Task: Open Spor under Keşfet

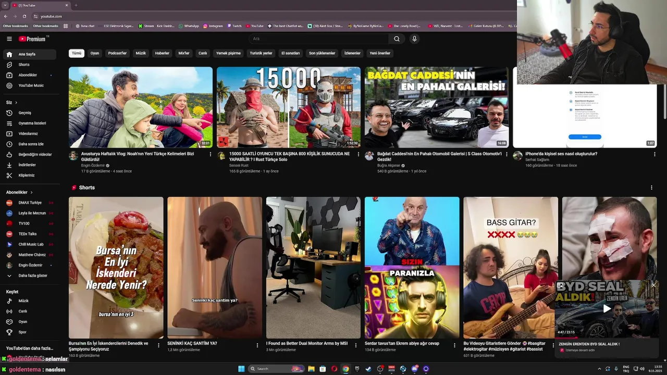Action: [x=30, y=332]
